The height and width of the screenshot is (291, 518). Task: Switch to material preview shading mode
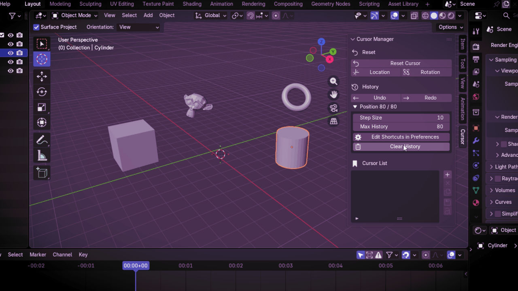(442, 16)
